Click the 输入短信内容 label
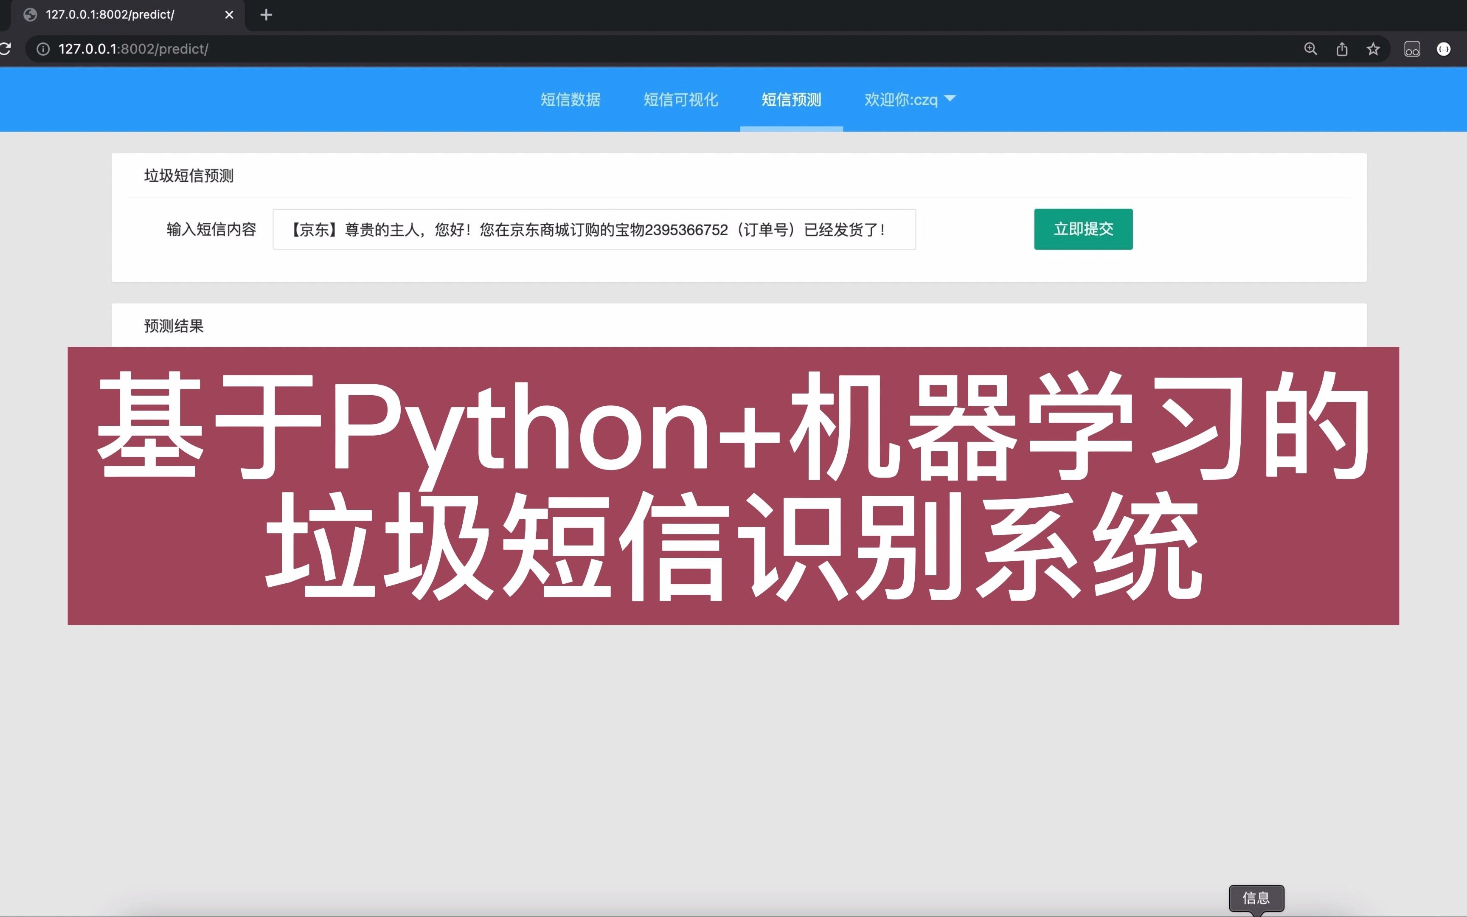The width and height of the screenshot is (1467, 917). 211,229
